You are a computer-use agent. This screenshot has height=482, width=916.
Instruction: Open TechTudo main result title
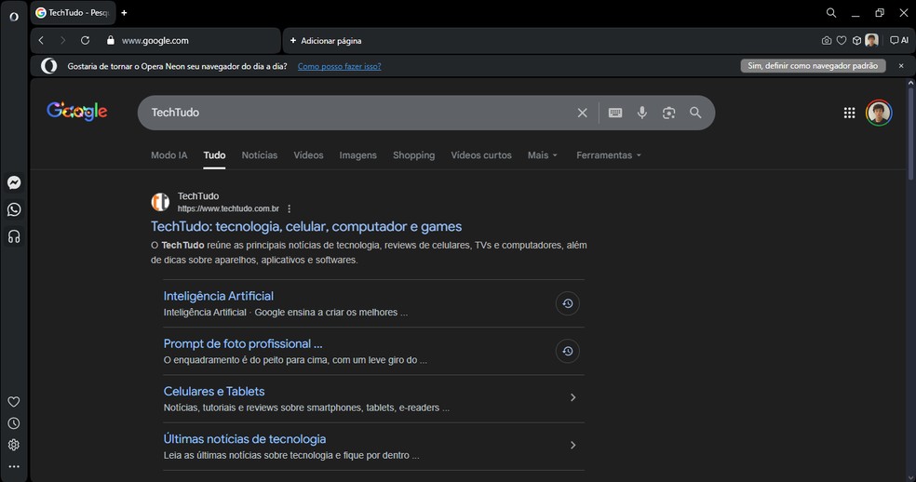tap(306, 227)
